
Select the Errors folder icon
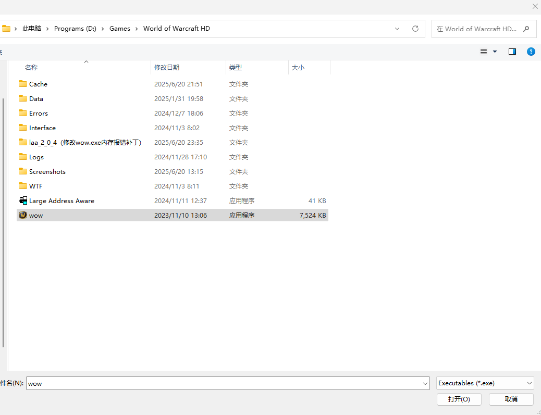point(23,112)
